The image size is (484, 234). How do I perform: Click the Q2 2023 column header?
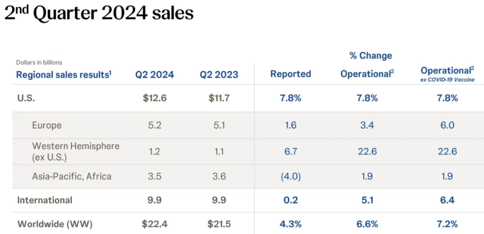coord(219,75)
